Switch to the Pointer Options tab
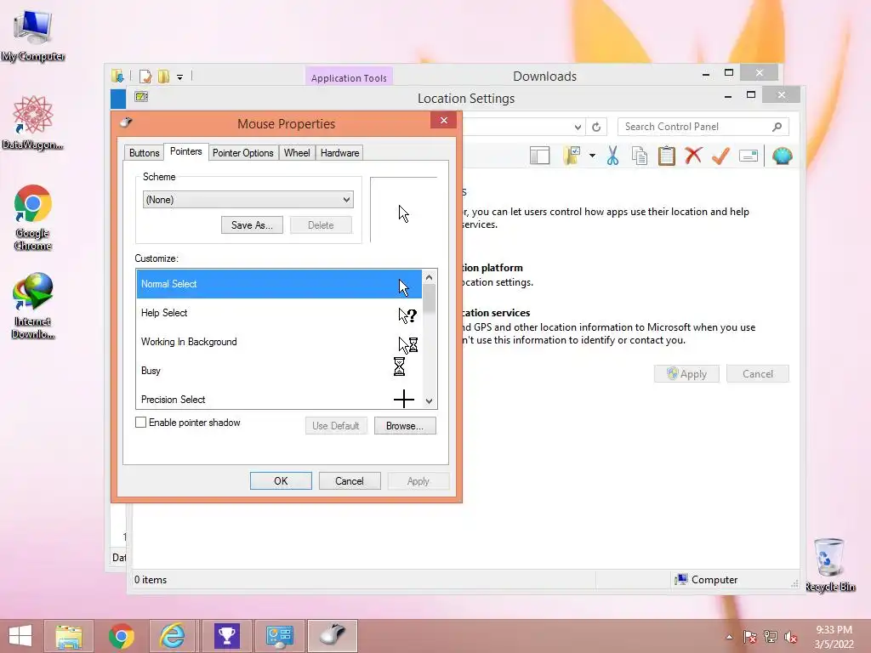This screenshot has width=871, height=653. [x=242, y=153]
